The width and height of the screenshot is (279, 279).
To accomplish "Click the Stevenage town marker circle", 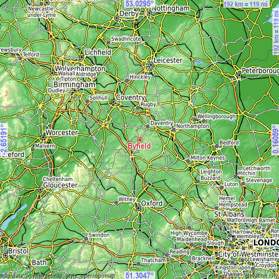I will pyautogui.click(x=243, y=184).
